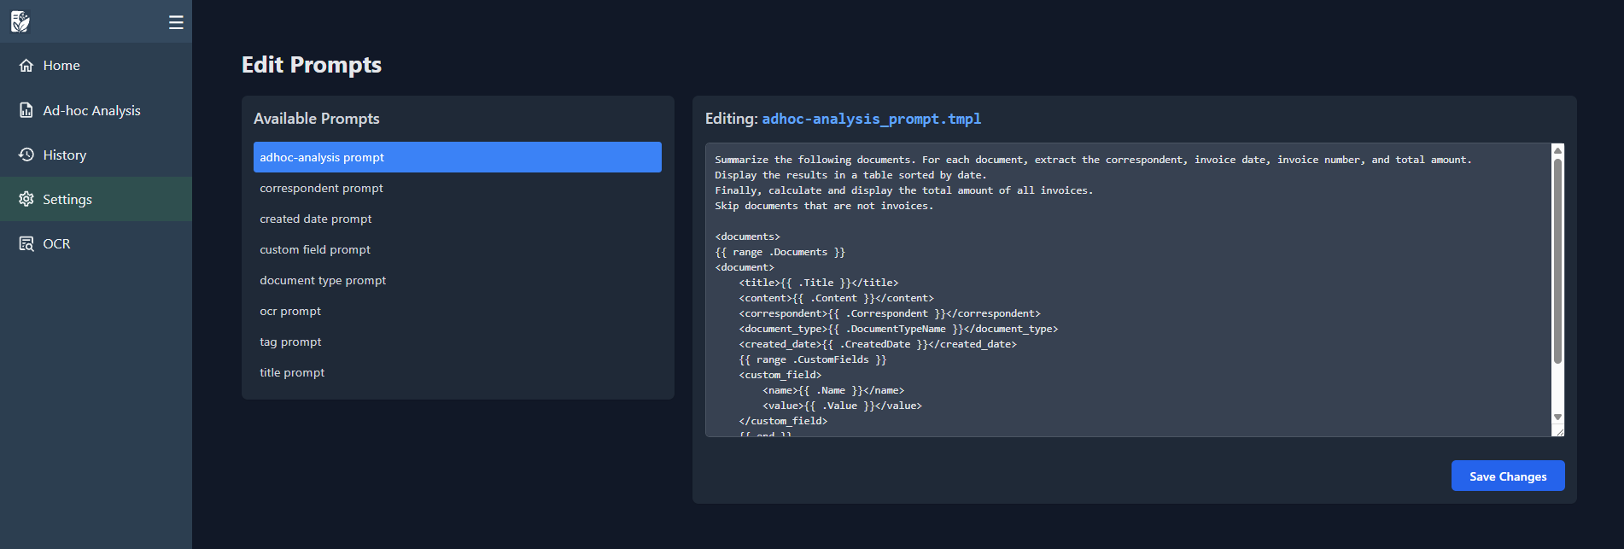This screenshot has height=549, width=1624.
Task: Select adhoc-analysis prompt in list
Action: (457, 157)
